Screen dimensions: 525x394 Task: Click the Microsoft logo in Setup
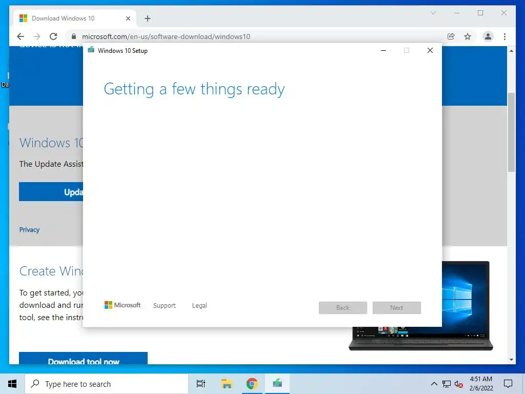pos(123,305)
